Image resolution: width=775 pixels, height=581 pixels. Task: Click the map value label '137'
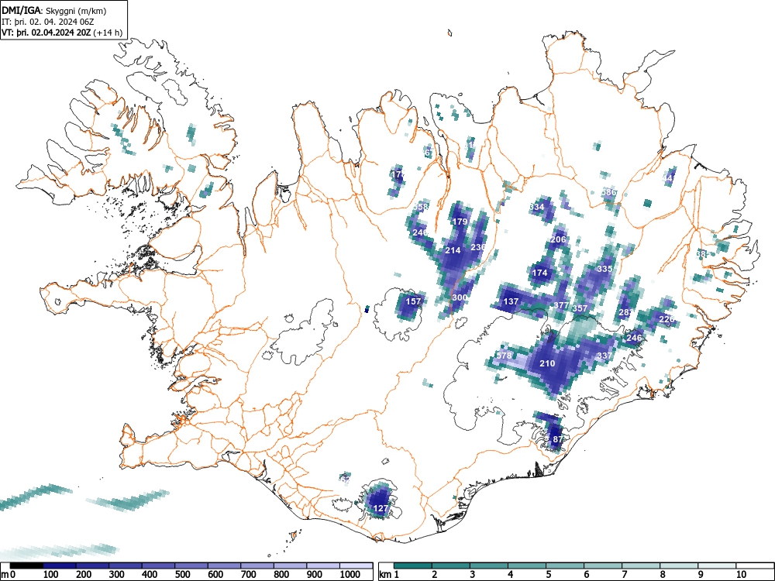click(x=511, y=301)
